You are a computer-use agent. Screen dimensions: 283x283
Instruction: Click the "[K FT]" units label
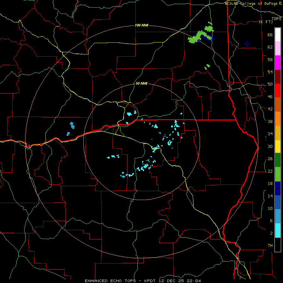(x=266, y=22)
